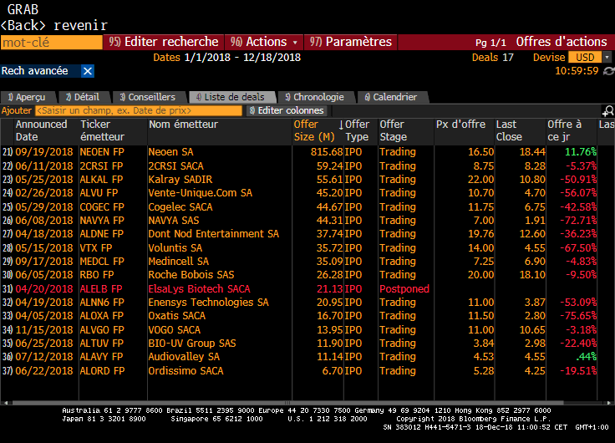Click Enensys Technologies SA issuer name
The width and height of the screenshot is (615, 443).
point(208,303)
